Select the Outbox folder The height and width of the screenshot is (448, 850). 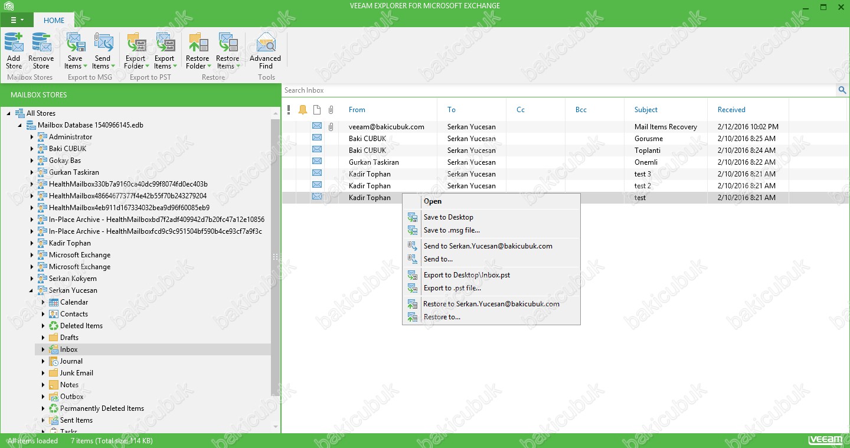(72, 397)
